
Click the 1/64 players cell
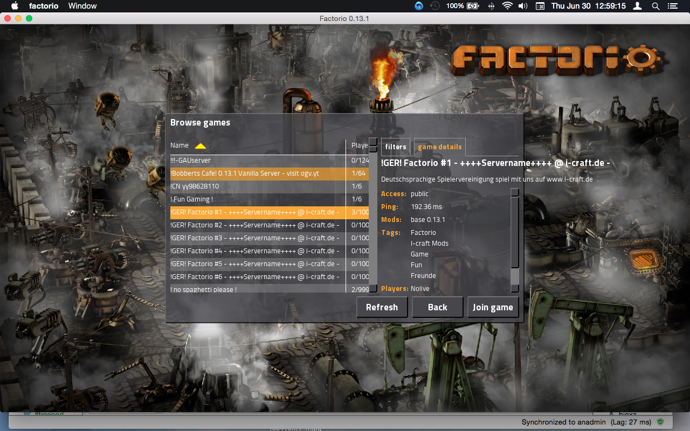358,173
